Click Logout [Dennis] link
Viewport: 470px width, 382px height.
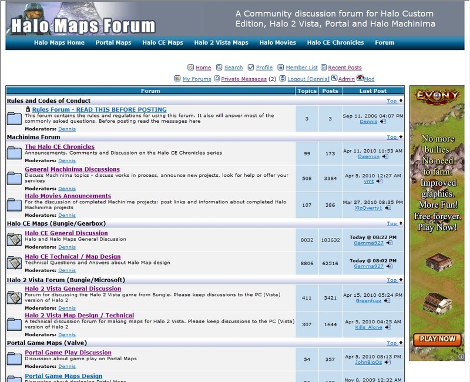point(308,79)
